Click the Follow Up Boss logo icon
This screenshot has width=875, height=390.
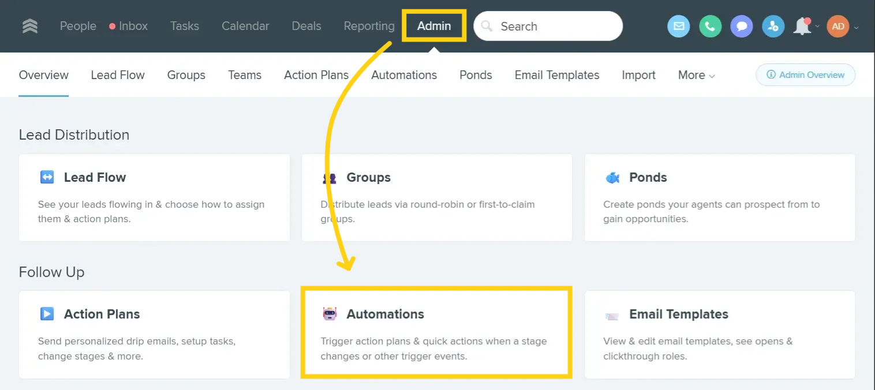pyautogui.click(x=30, y=27)
